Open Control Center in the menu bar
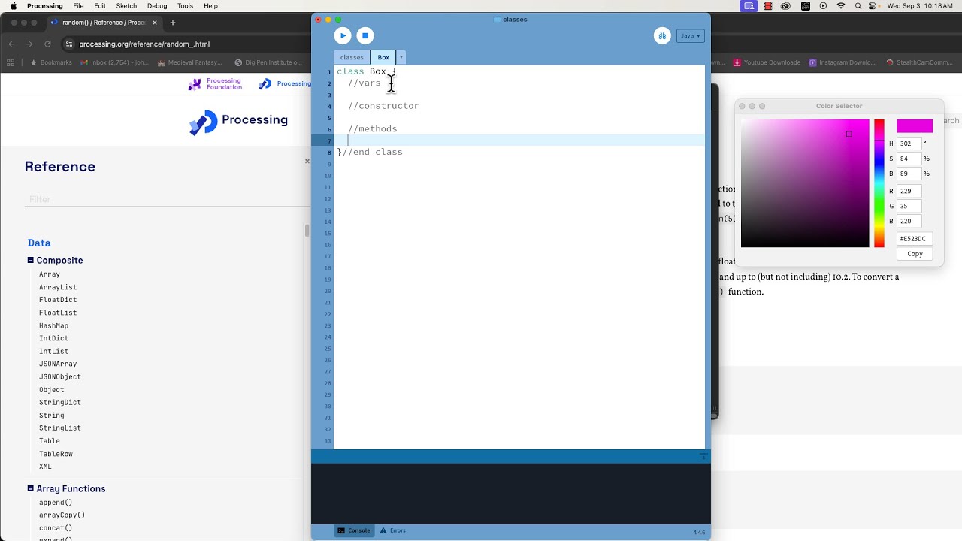The image size is (962, 541). [875, 6]
